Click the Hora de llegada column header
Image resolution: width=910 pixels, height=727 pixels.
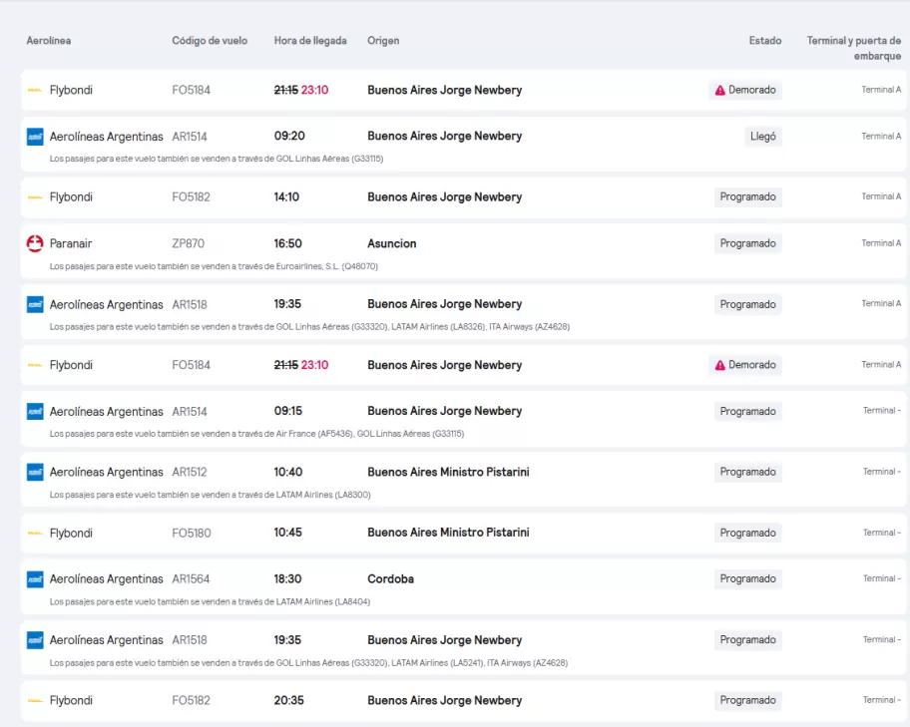pyautogui.click(x=310, y=41)
